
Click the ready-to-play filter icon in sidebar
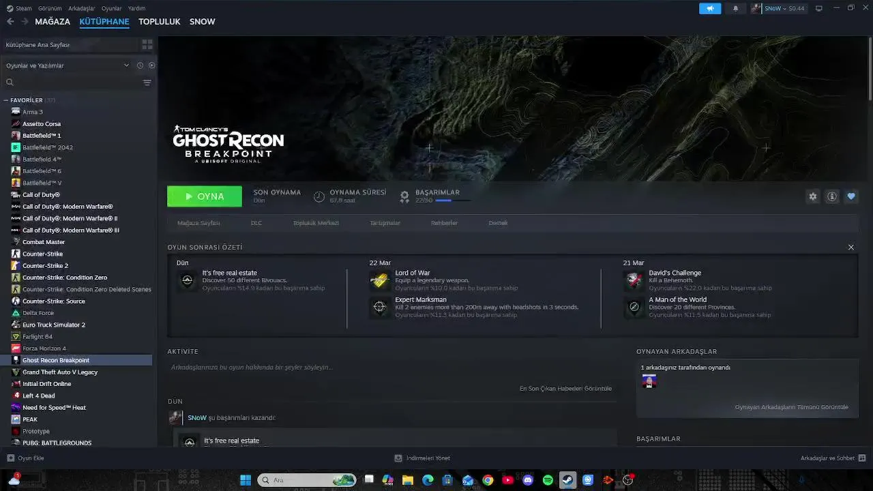151,65
